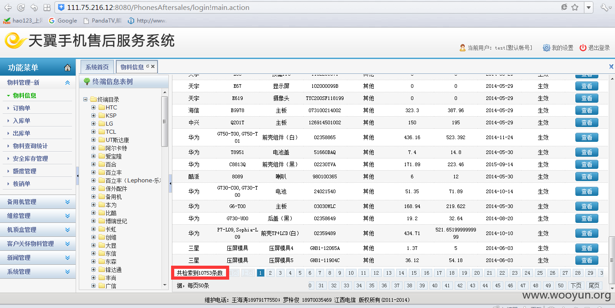Collapse the left menu splitter arrow

(x=77, y=176)
